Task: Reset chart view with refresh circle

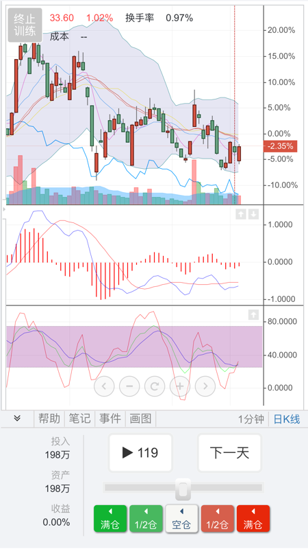Action: (155, 386)
